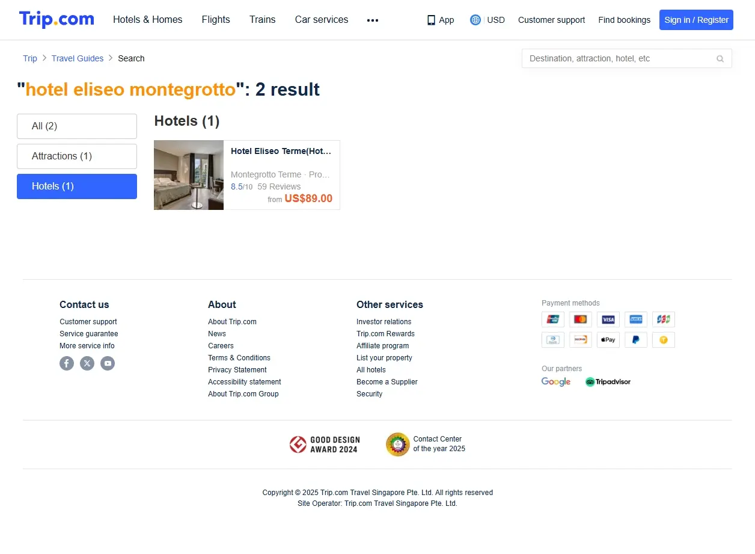Open Hotel Eliseo Terme room thumbnail
Screen dimensions: 755x554
pos(189,175)
